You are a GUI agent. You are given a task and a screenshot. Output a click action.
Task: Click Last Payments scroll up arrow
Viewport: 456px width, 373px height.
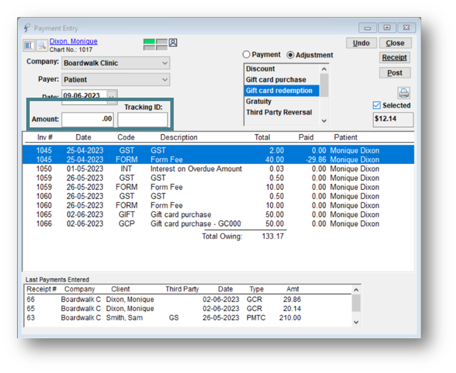356,290
